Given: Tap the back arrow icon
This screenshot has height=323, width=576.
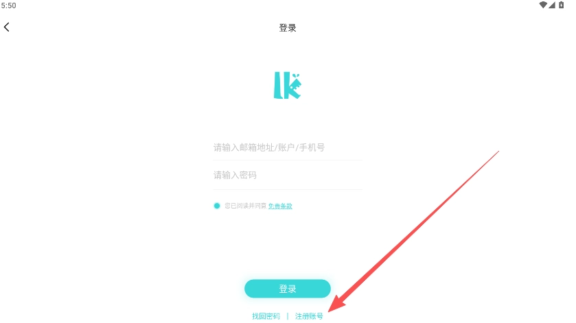Looking at the screenshot, I should coord(7,27).
